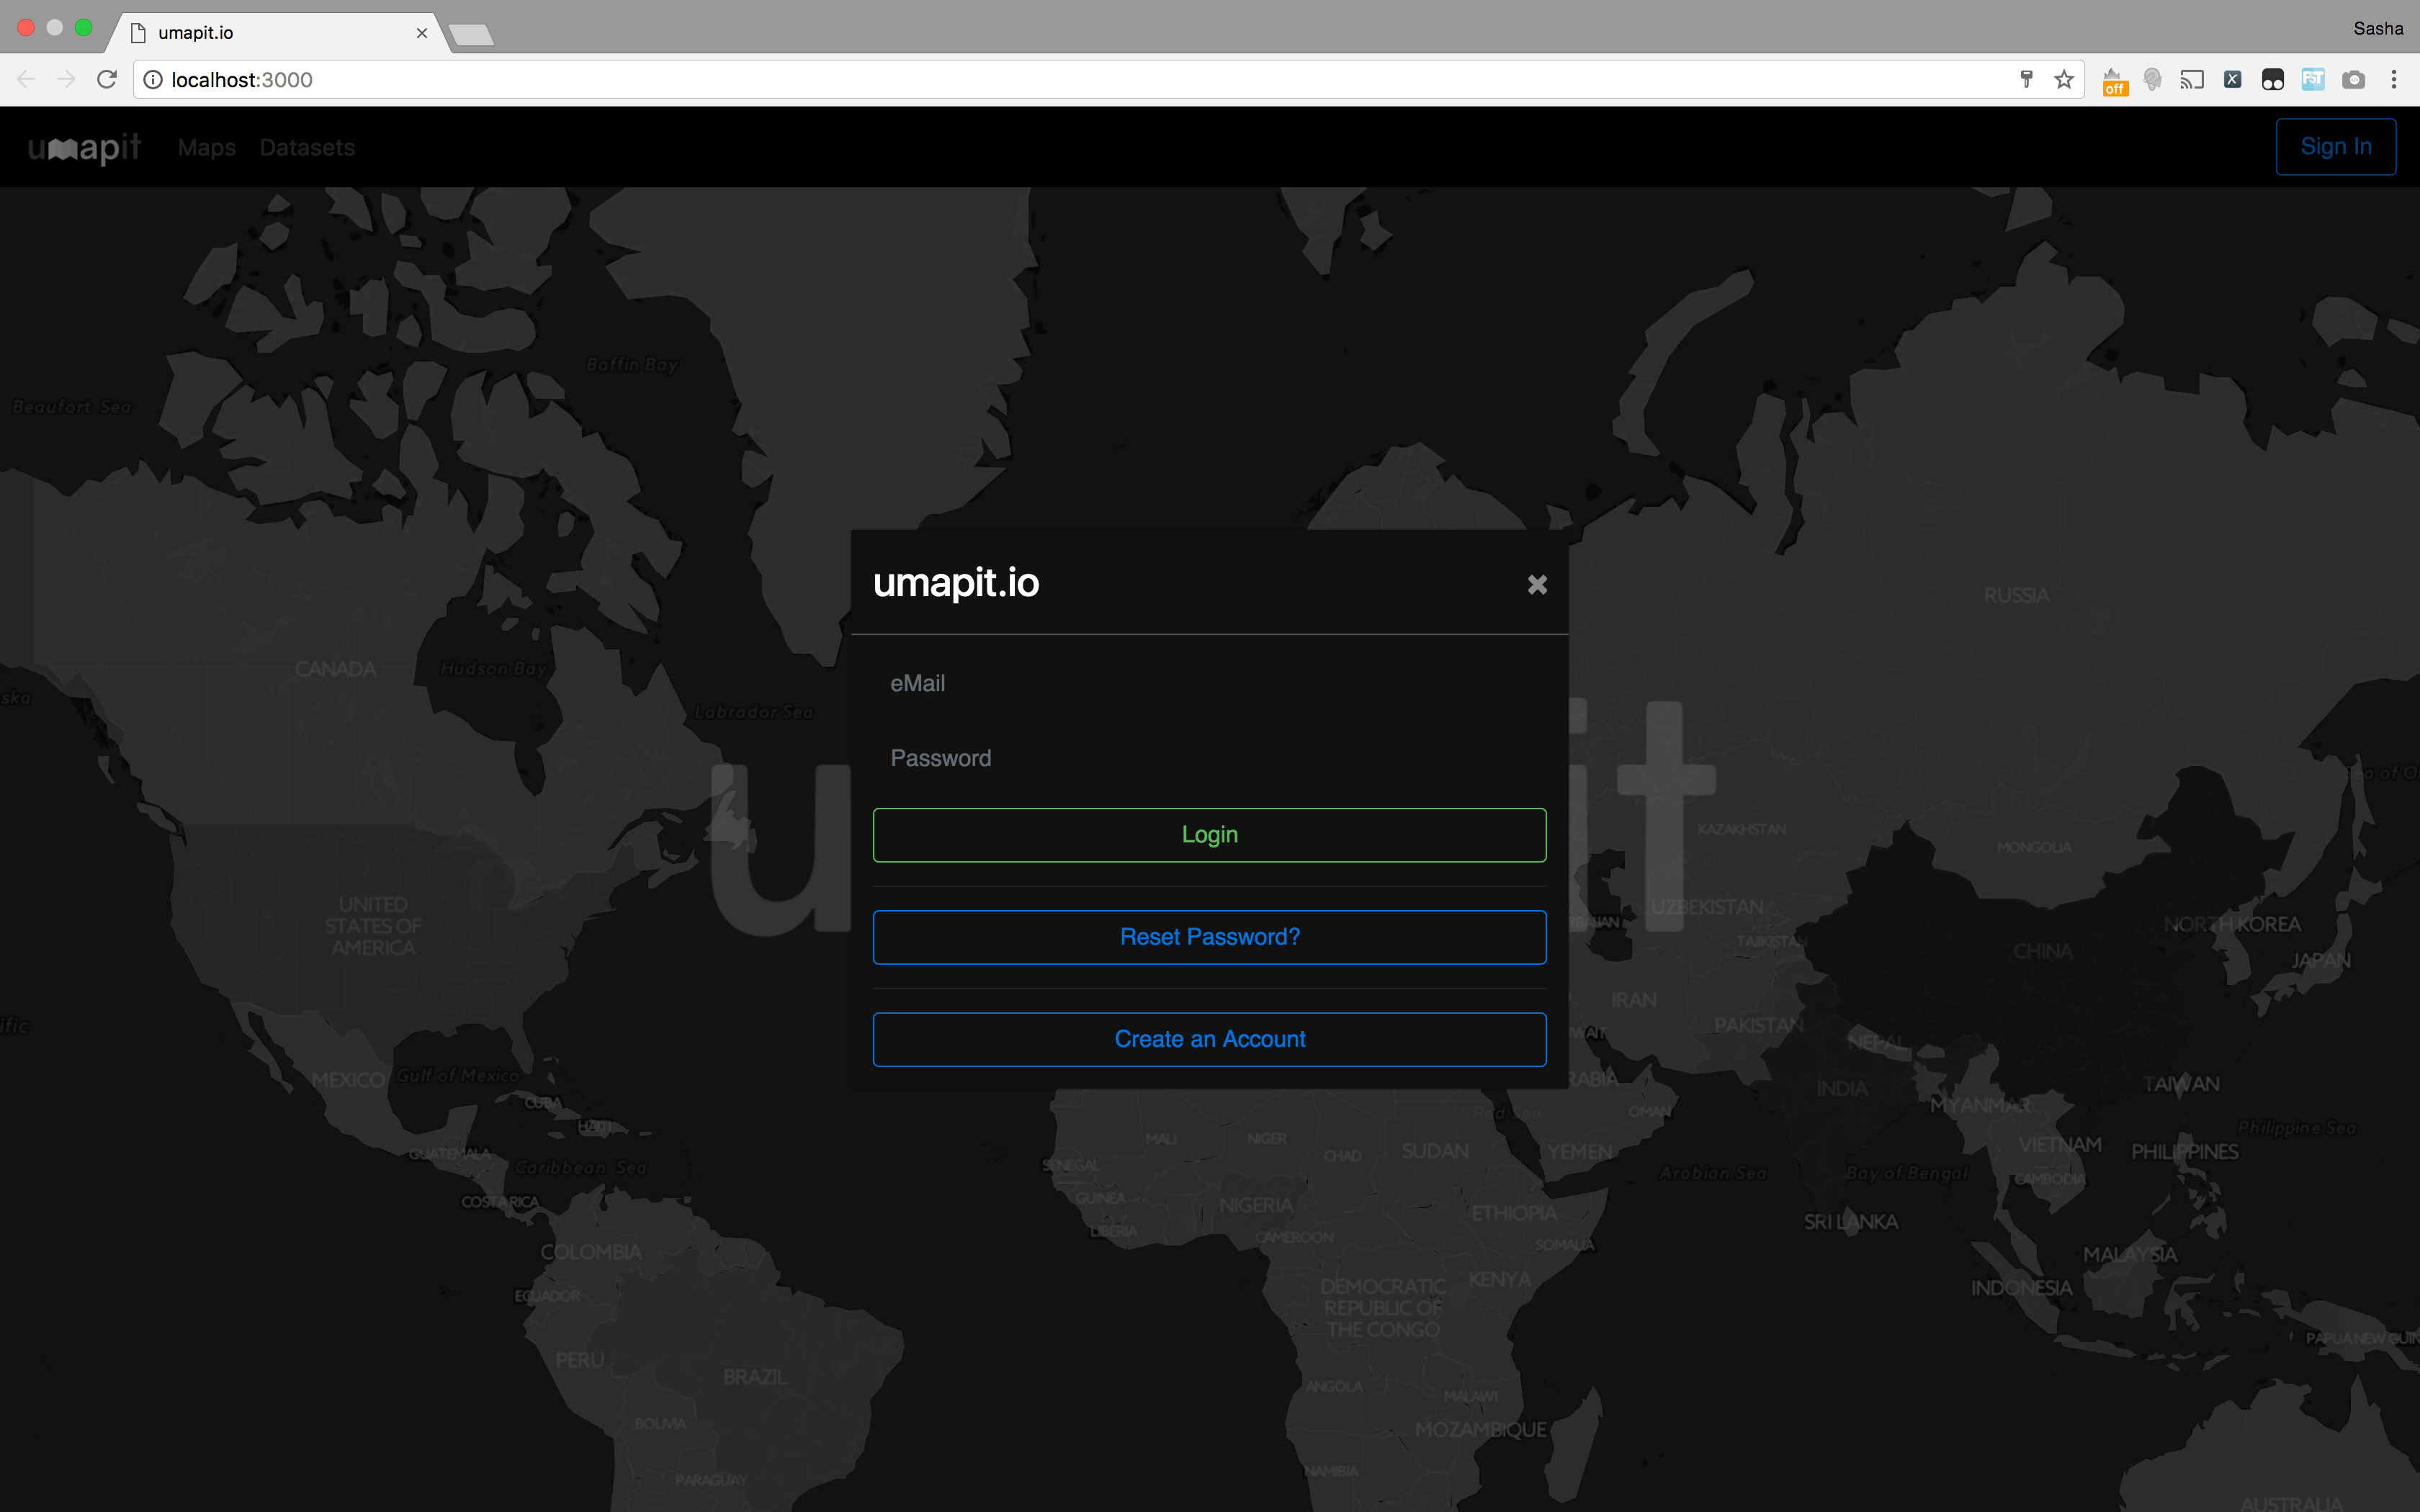Click the browser forward arrow
Screen dimensions: 2420x1512
pos(66,79)
